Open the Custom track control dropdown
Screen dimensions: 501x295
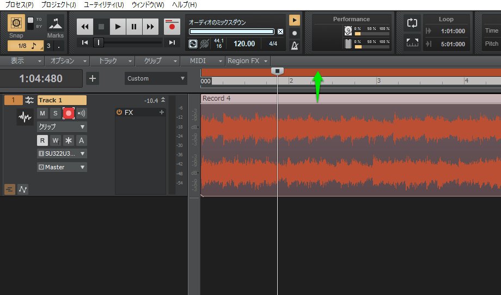[x=156, y=78]
